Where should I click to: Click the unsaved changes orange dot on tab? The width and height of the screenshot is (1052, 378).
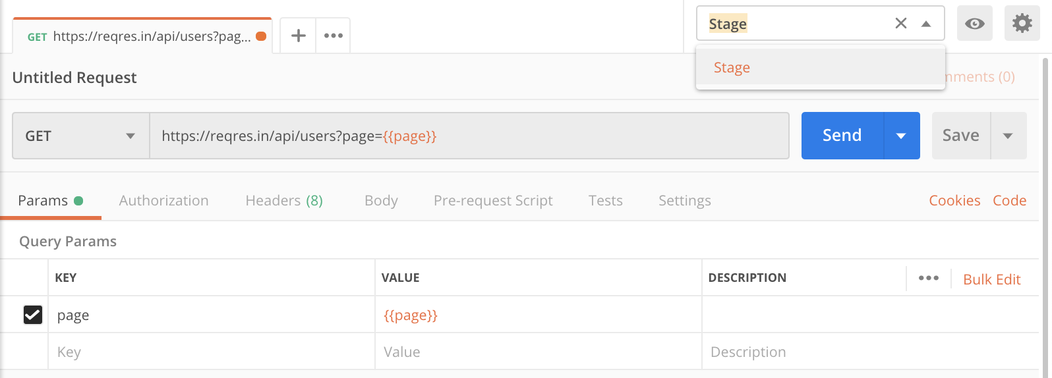pyautogui.click(x=261, y=36)
